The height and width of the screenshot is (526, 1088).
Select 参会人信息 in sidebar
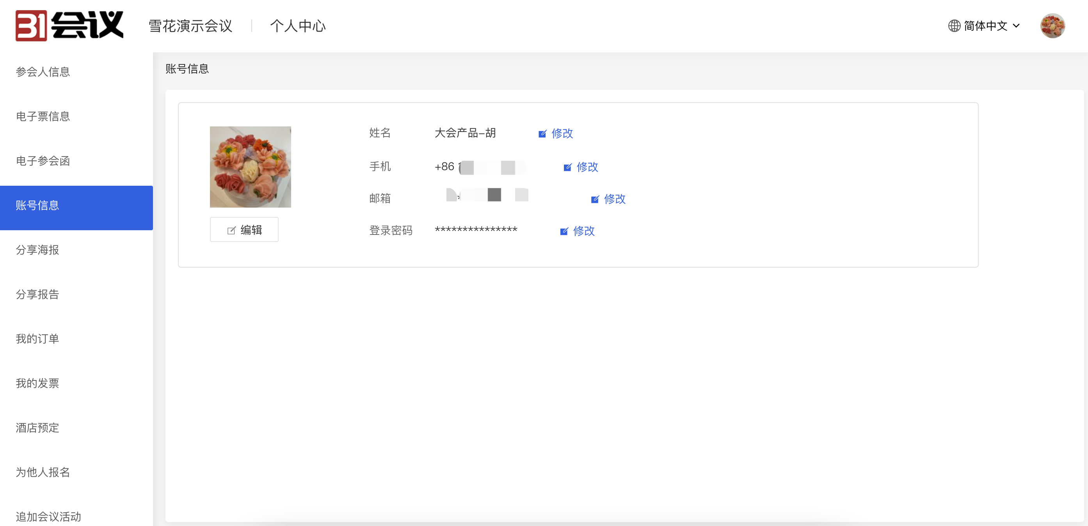(43, 72)
